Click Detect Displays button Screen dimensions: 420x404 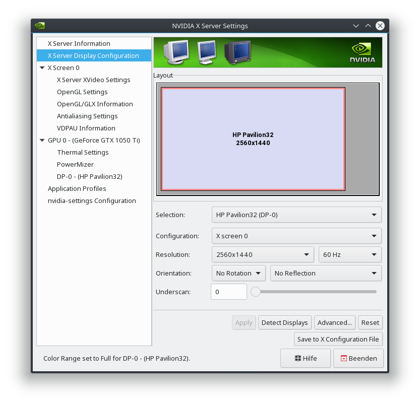click(285, 323)
